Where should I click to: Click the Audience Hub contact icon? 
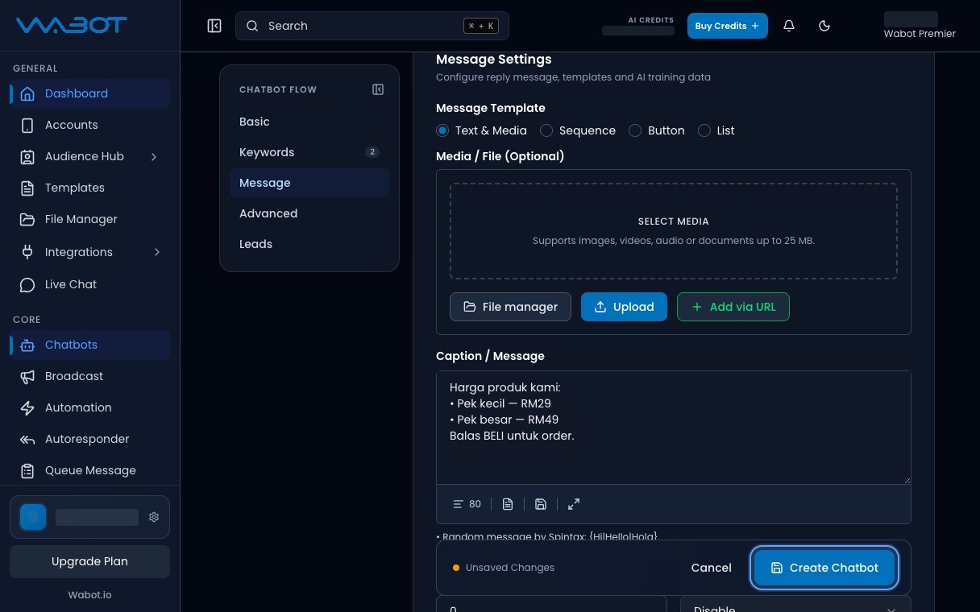[x=27, y=156]
